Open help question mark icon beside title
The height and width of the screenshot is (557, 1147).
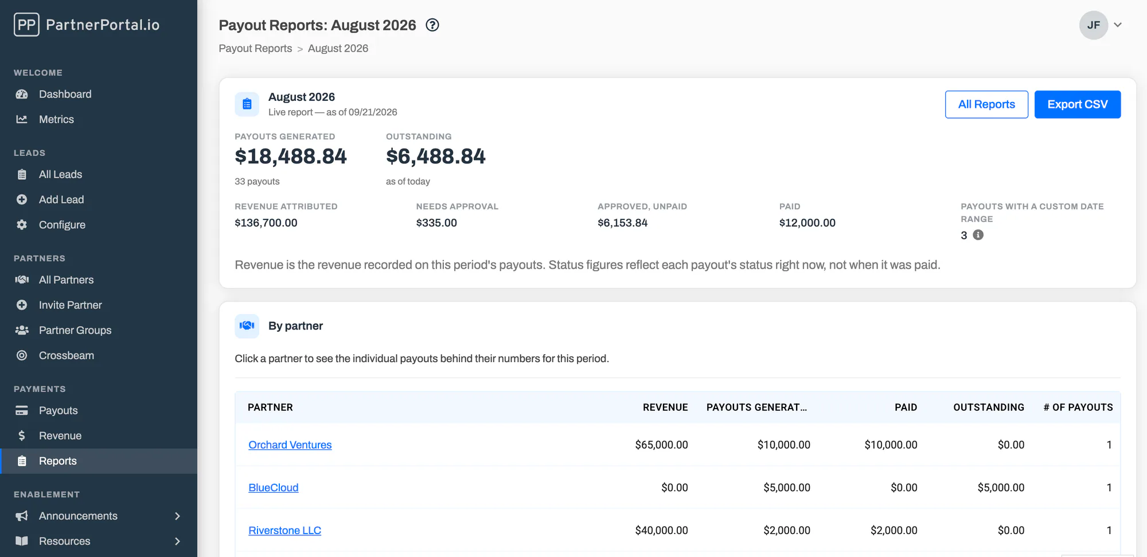click(x=432, y=25)
